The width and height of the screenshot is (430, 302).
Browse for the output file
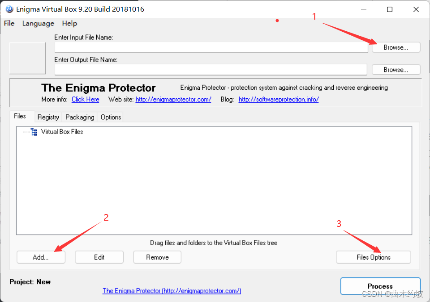(x=396, y=70)
